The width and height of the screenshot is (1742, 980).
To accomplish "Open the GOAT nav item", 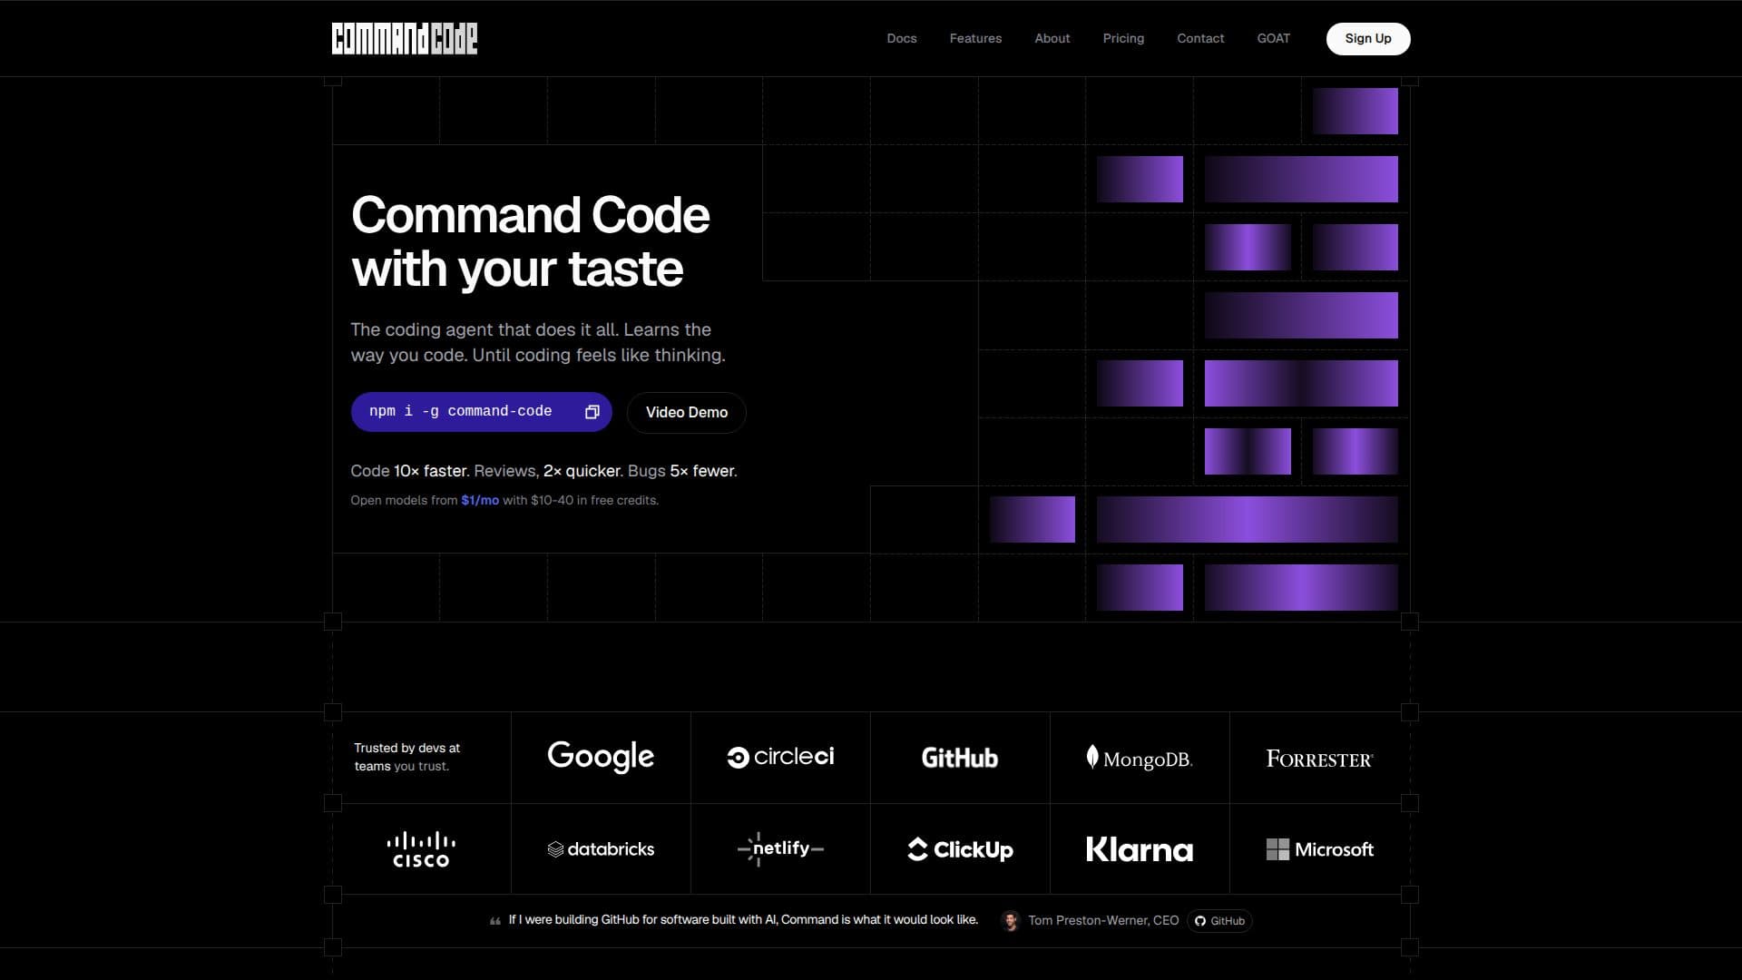I will tap(1273, 38).
